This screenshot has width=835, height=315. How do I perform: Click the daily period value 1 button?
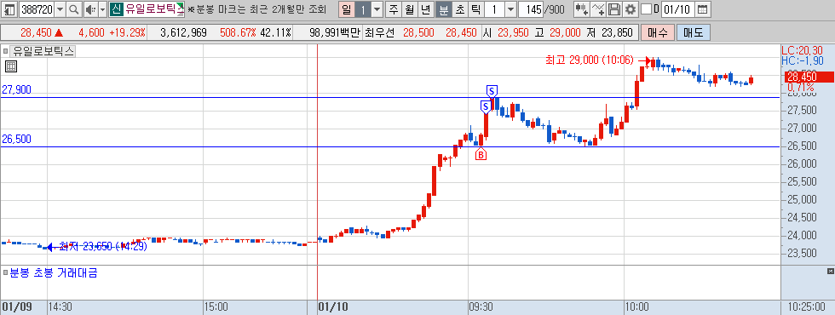(x=363, y=9)
